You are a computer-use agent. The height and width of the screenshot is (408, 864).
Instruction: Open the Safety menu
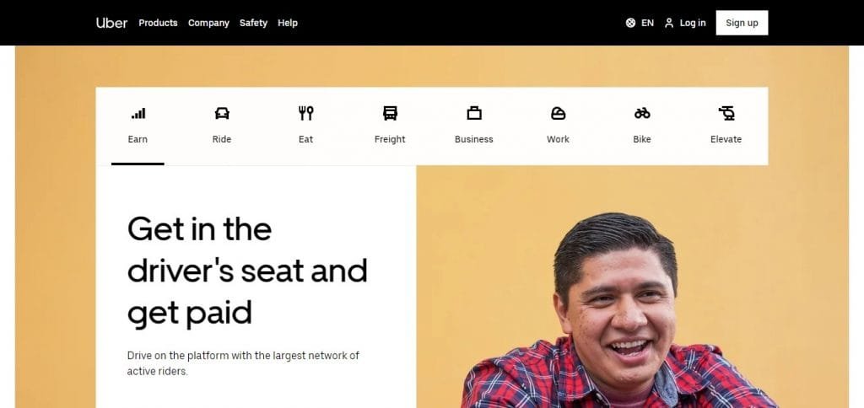point(253,23)
